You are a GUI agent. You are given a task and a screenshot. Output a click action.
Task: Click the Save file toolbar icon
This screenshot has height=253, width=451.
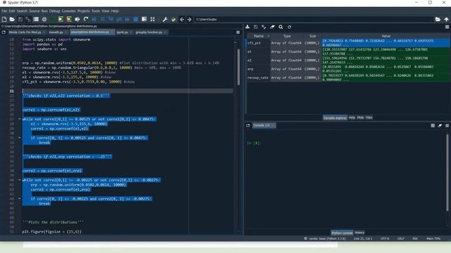click(x=20, y=19)
